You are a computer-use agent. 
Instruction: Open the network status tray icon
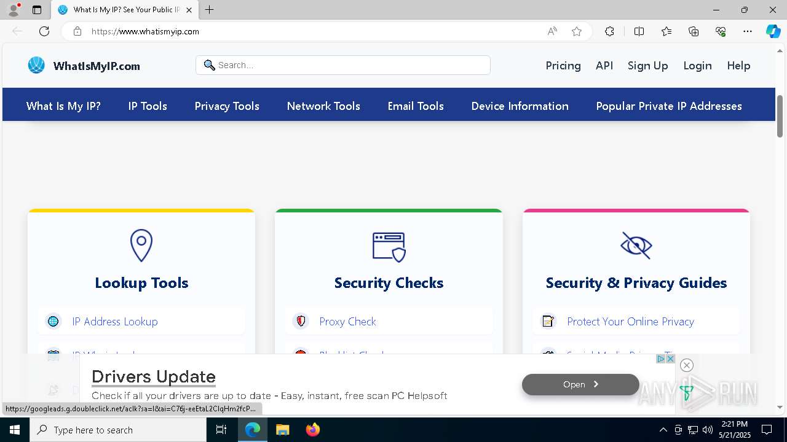click(x=693, y=430)
